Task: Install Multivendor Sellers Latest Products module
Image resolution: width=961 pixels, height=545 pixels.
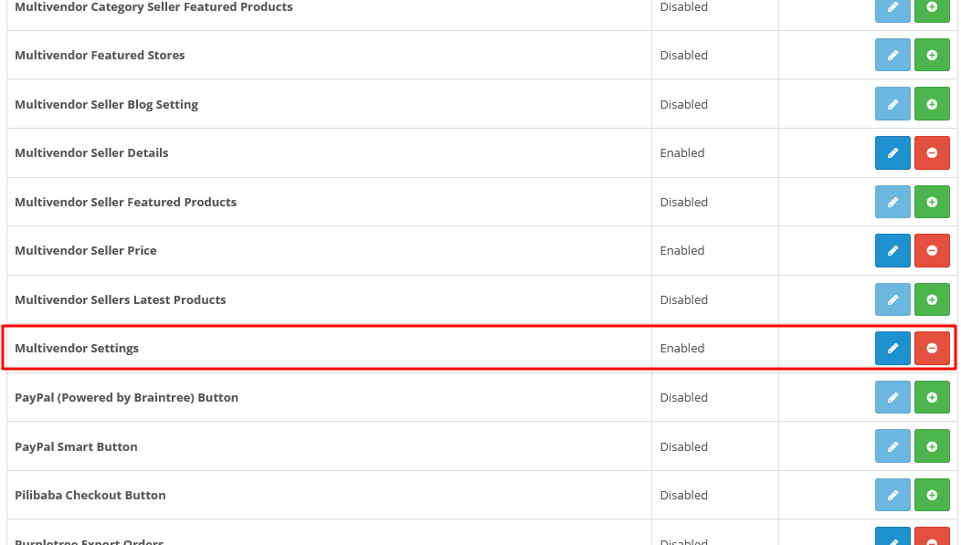Action: tap(932, 299)
